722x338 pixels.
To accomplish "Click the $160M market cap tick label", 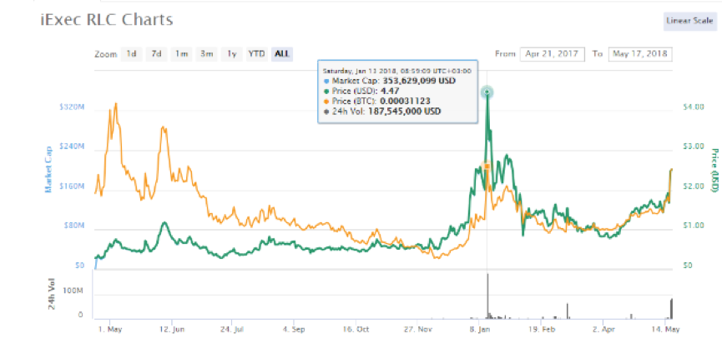I will click(x=72, y=186).
